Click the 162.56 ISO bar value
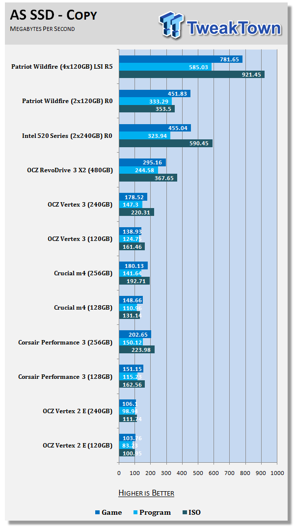This screenshot has height=528, width=295. (132, 384)
